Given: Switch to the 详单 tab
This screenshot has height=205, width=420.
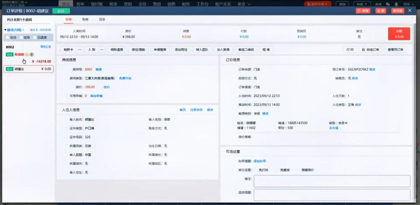Looking at the screenshot, I should point(69,20).
